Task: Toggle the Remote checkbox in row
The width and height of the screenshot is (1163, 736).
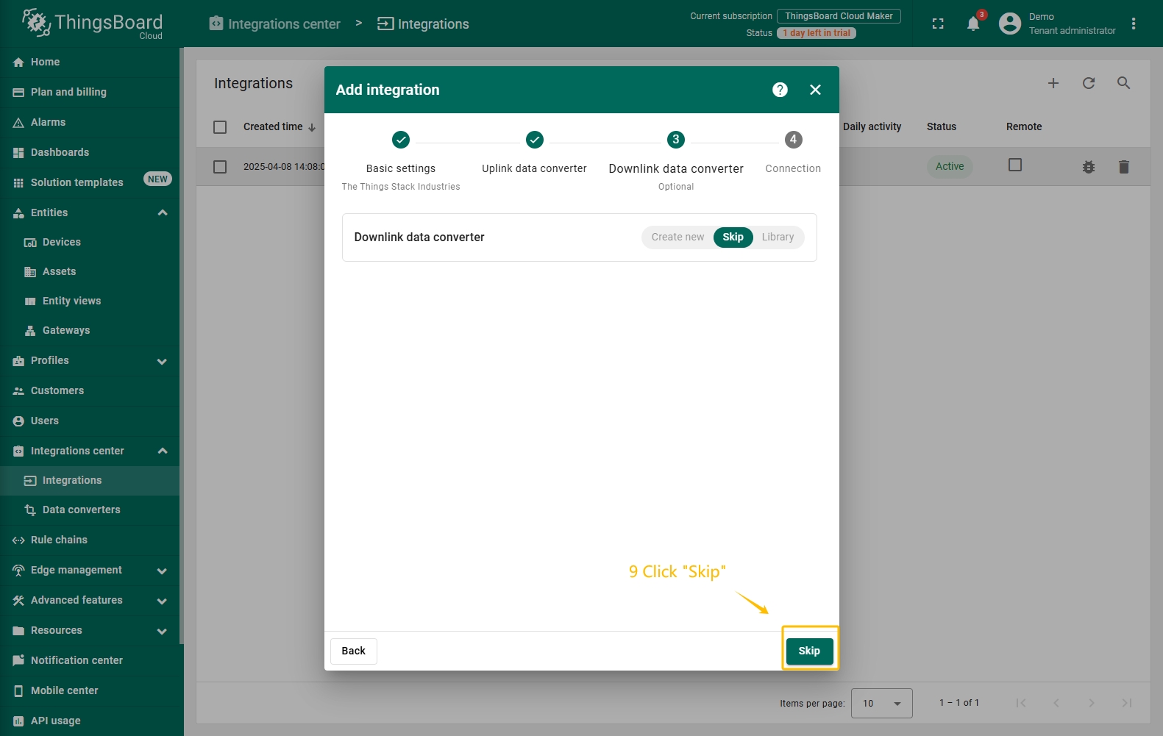Action: point(1014,165)
